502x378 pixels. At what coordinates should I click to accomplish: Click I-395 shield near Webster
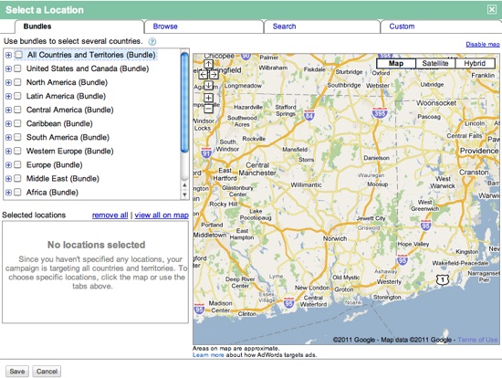(x=380, y=112)
